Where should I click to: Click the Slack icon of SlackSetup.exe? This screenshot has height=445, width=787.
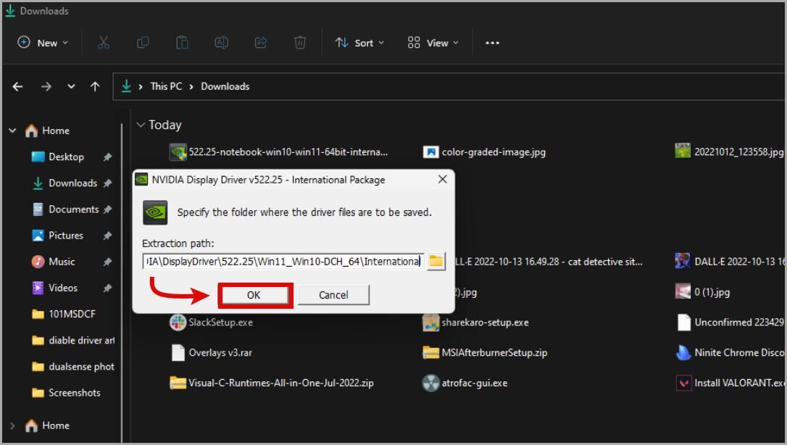[178, 322]
